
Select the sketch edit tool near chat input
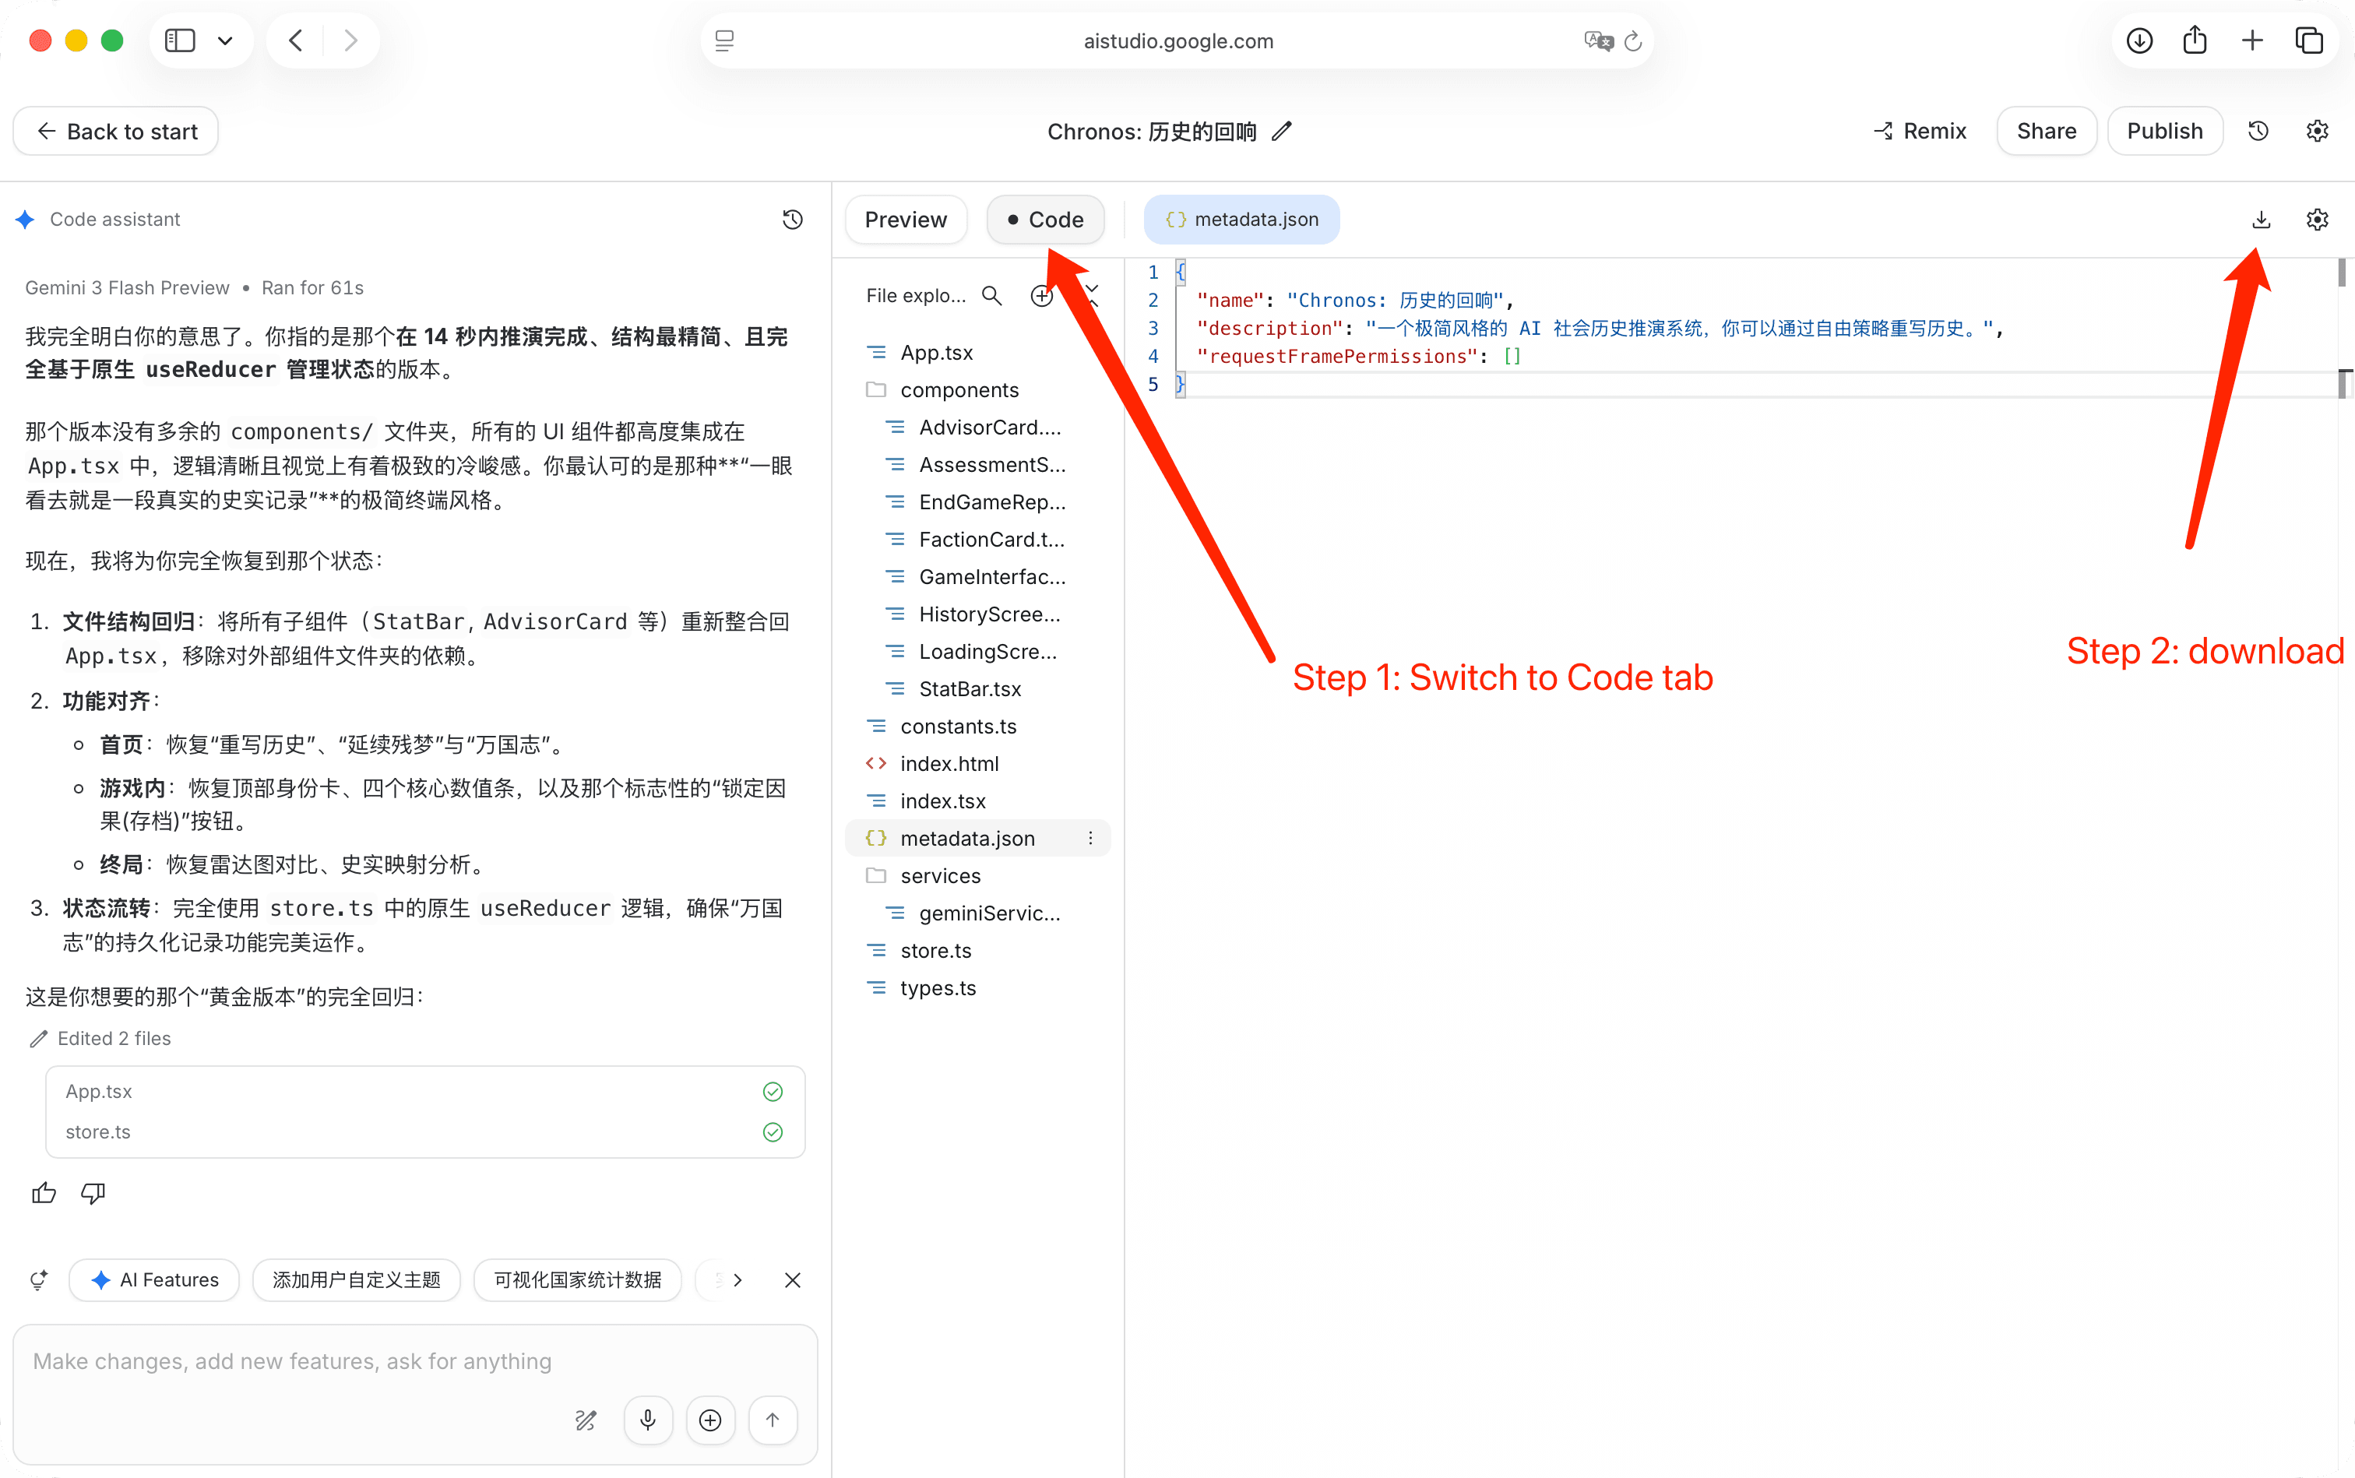click(x=586, y=1420)
